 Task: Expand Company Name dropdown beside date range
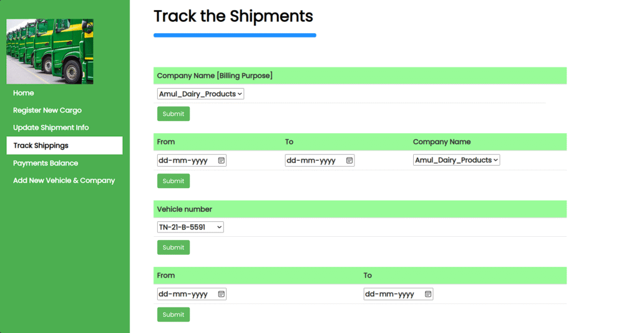(456, 160)
